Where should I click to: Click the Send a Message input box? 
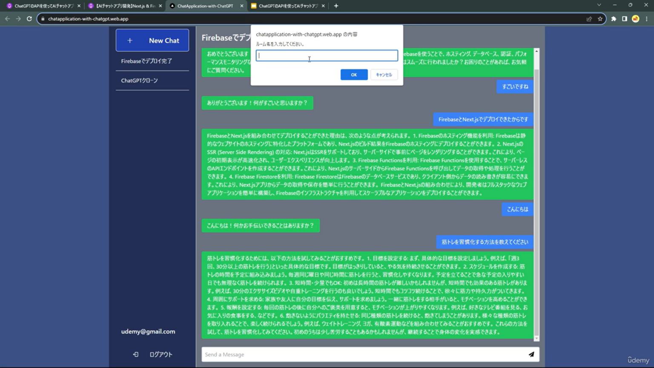[362, 354]
